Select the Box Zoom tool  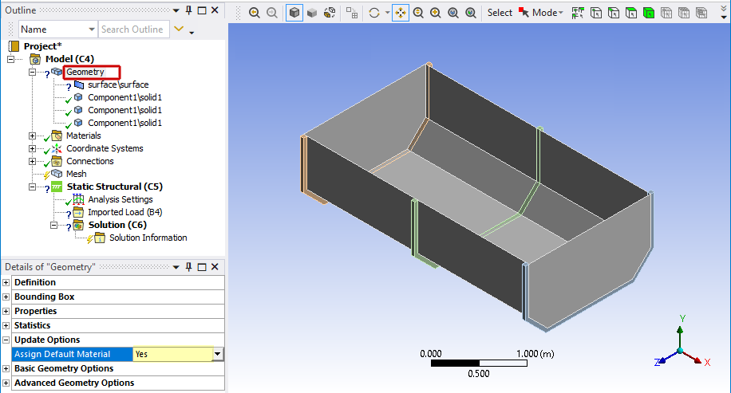click(436, 13)
